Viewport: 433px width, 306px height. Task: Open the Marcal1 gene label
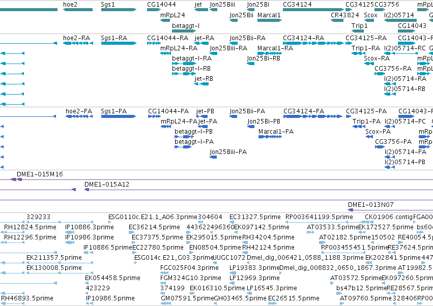pyautogui.click(x=269, y=15)
